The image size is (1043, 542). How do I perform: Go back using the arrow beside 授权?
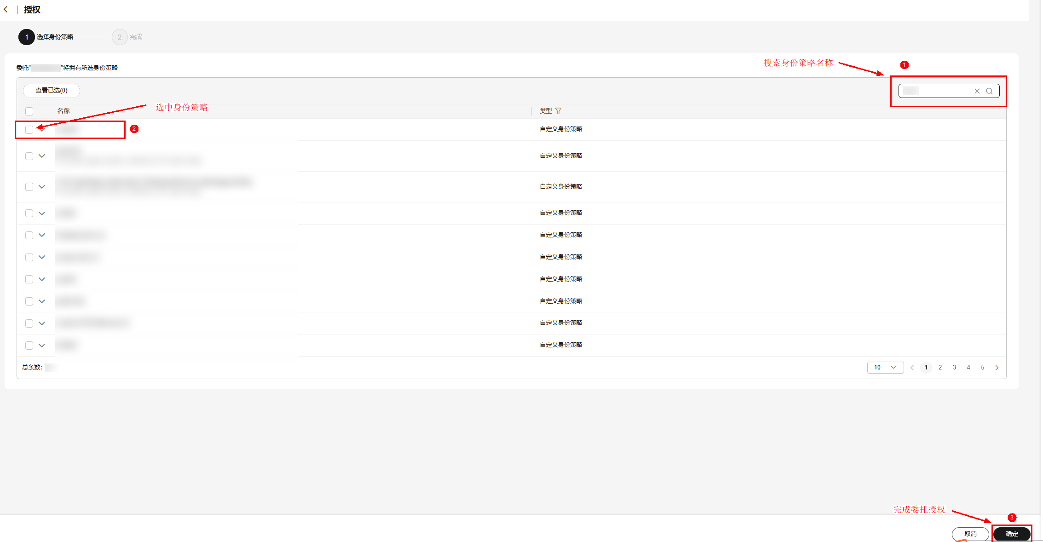[6, 10]
